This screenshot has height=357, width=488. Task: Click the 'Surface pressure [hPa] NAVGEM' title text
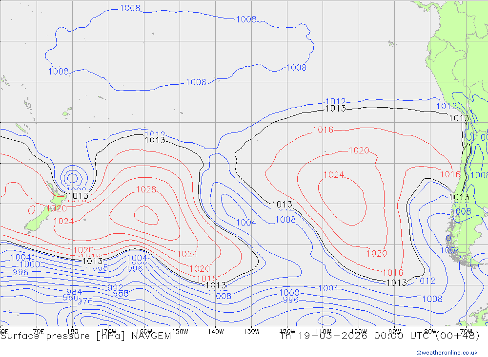(85, 336)
